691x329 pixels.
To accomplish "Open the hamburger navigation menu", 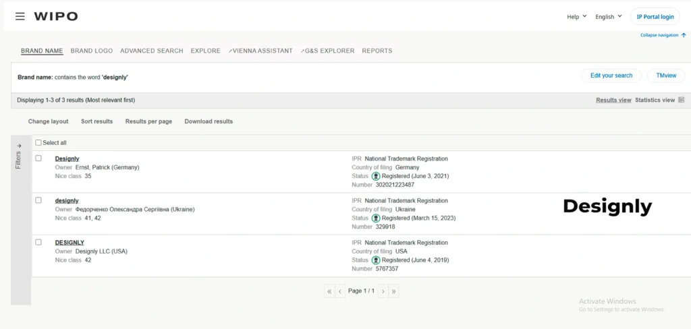I will click(20, 16).
